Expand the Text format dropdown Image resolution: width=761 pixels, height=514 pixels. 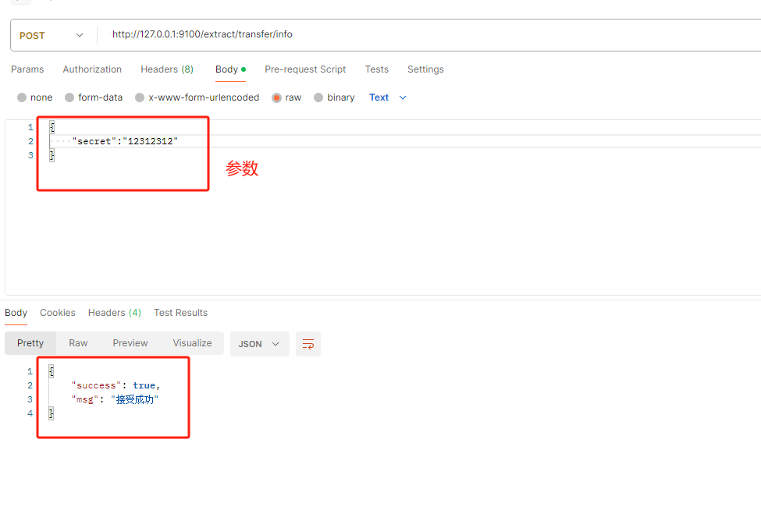point(388,97)
